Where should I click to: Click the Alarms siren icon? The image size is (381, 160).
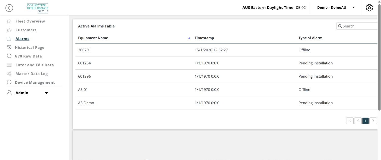tap(9, 39)
